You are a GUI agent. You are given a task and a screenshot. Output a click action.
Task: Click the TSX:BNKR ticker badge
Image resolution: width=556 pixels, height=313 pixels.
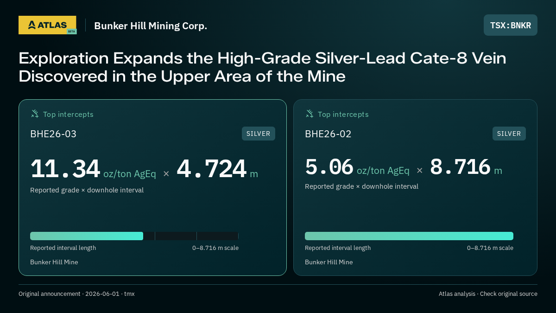[x=511, y=25]
